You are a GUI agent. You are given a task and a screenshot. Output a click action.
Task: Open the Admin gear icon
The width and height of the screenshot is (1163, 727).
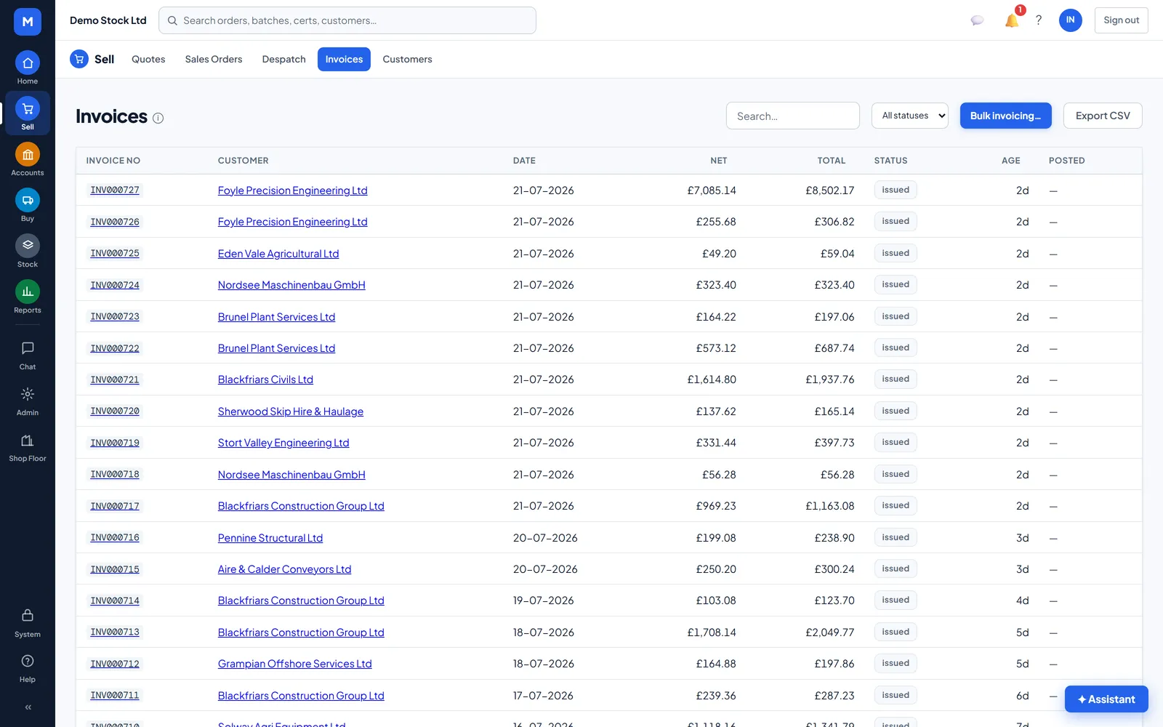pyautogui.click(x=28, y=394)
